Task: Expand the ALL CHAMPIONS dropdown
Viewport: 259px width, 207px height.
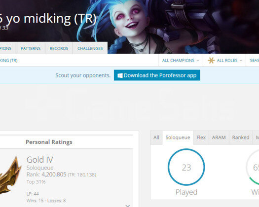Action: 181,61
